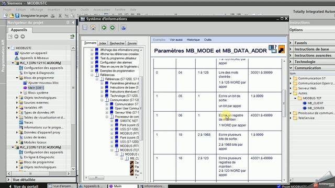Click help content vertical scrollbar
This screenshot has height=188, width=335.
[284, 103]
